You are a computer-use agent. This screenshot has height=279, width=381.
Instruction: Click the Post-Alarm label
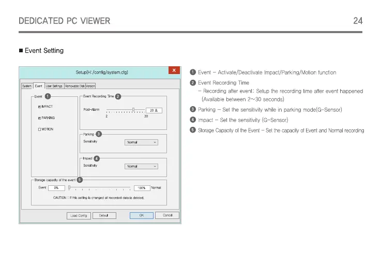92,110
